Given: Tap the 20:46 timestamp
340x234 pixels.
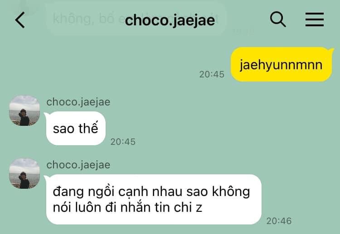Looking at the screenshot, I should [x=279, y=221].
